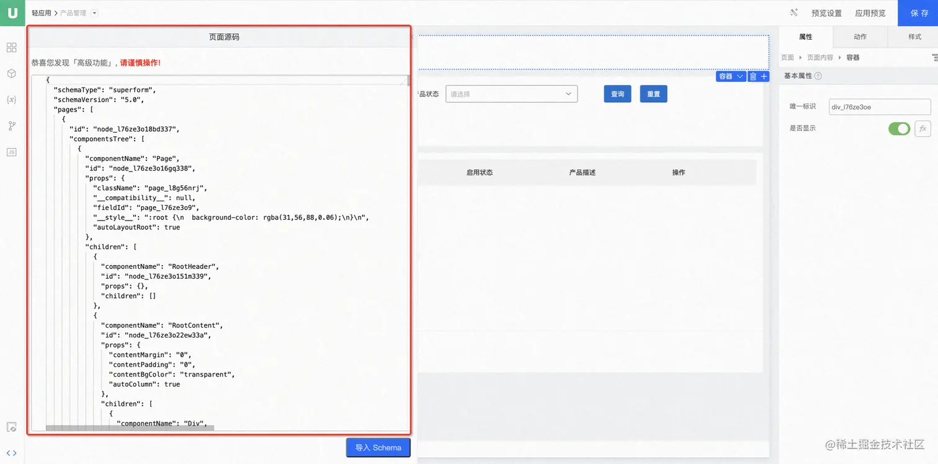The image size is (938, 464).
Task: Open the cube component library icon
Action: pos(11,74)
